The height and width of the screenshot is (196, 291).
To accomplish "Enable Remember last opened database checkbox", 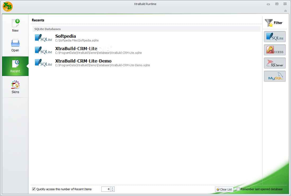I will tap(238, 189).
